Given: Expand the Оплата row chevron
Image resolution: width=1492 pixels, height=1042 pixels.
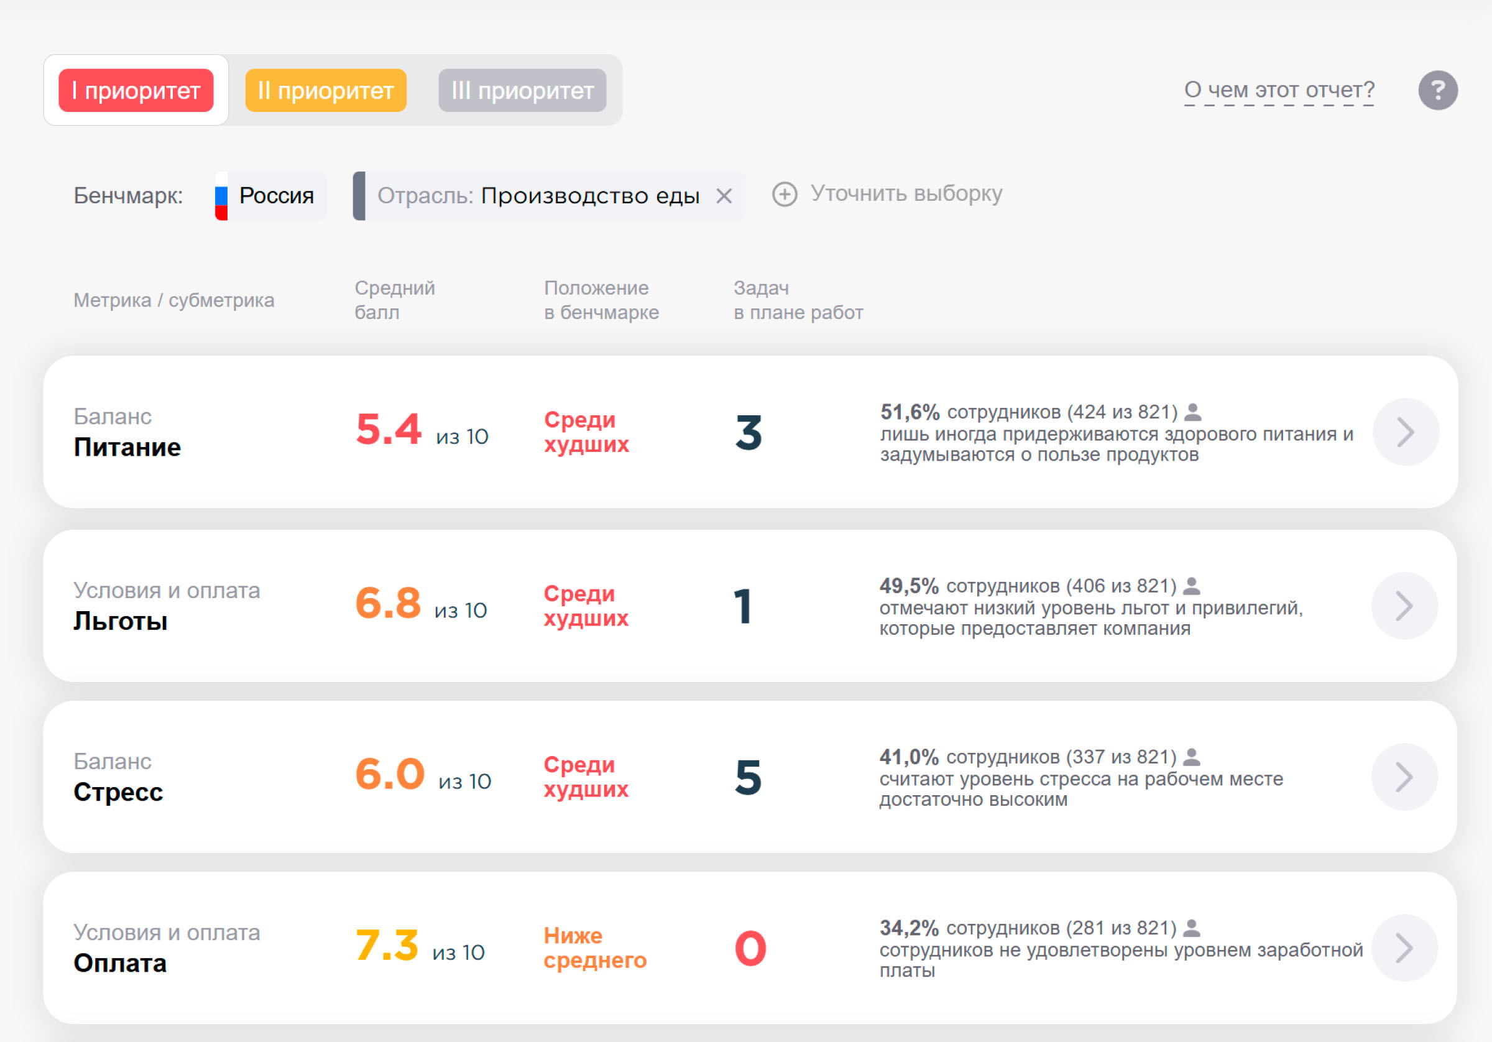Looking at the screenshot, I should click(x=1404, y=947).
